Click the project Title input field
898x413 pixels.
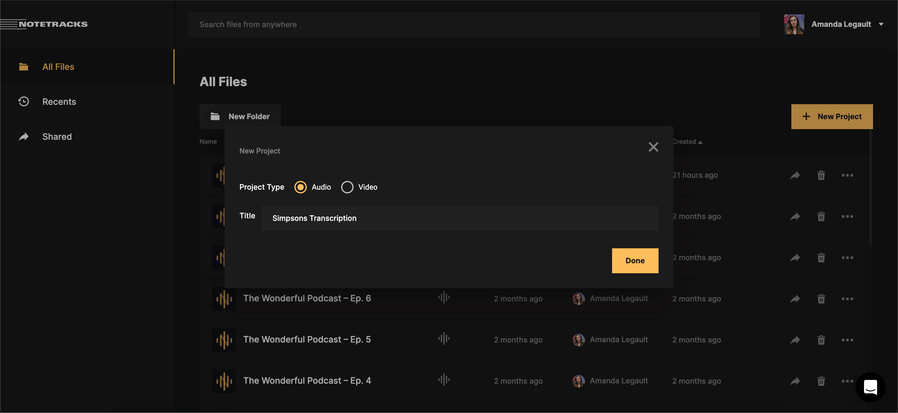(460, 218)
